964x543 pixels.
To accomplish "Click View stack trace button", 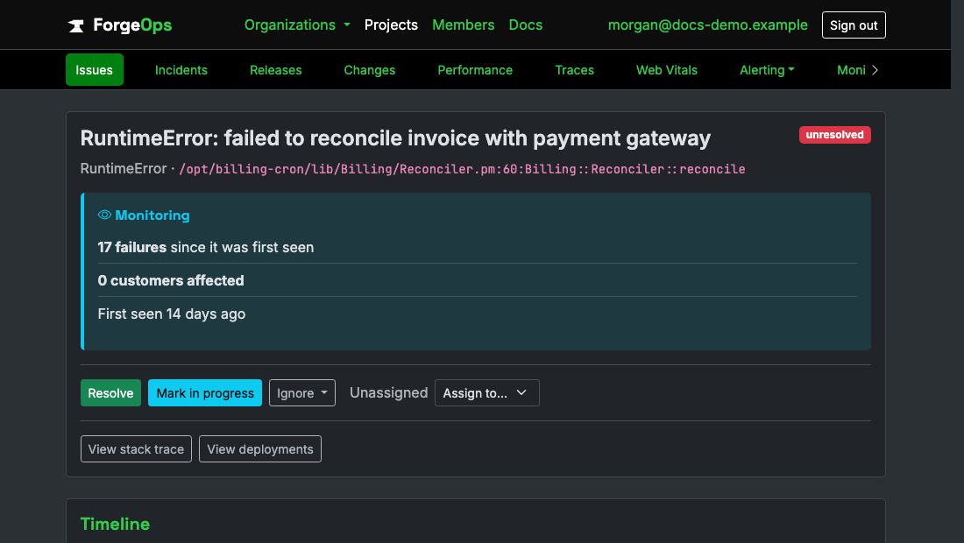I will point(136,449).
